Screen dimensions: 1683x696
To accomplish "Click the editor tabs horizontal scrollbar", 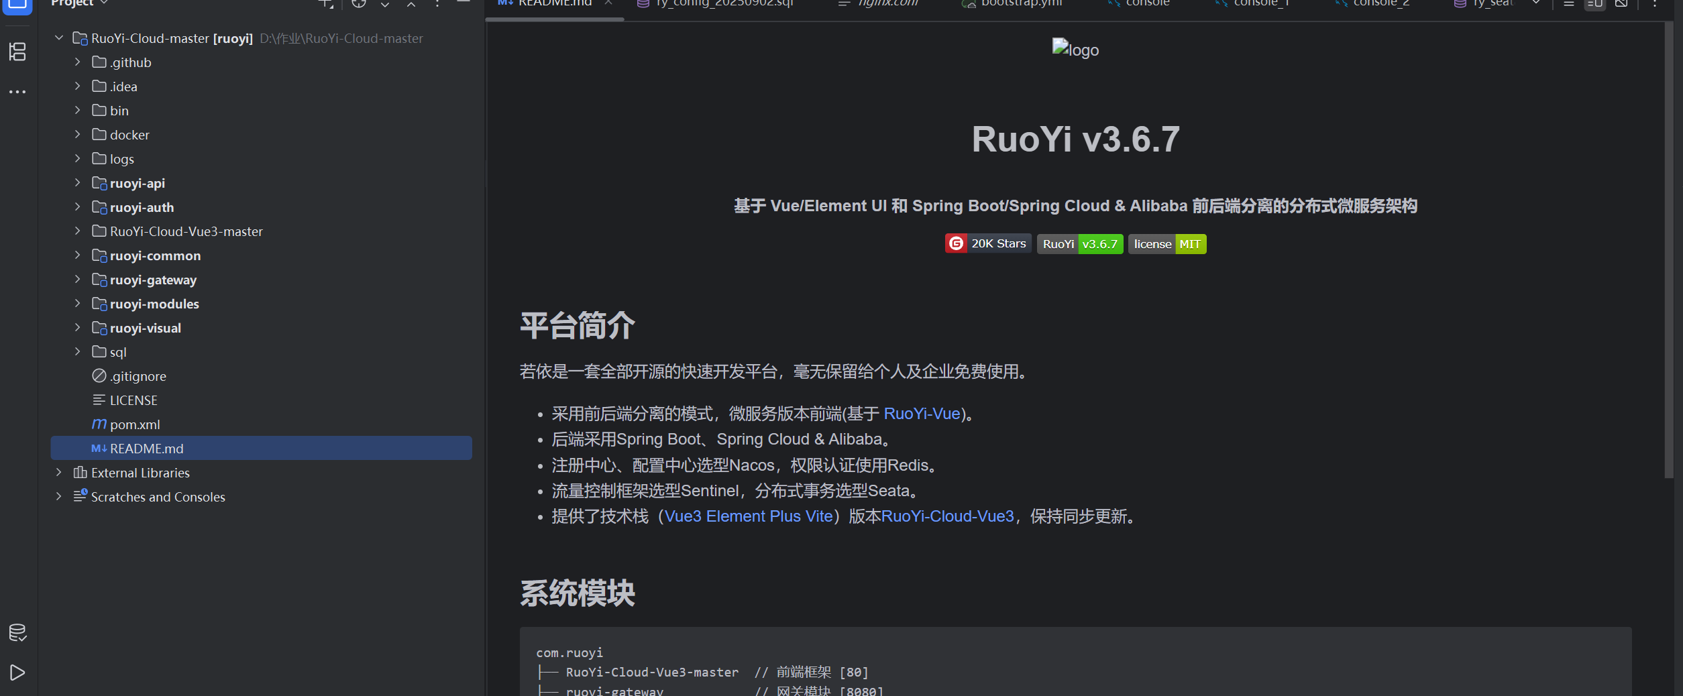I will point(554,19).
